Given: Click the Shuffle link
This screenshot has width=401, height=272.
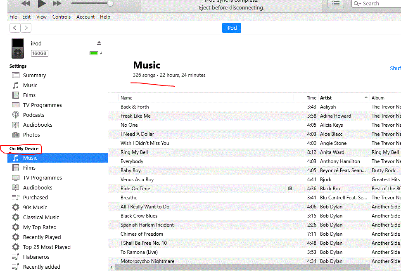Looking at the screenshot, I should click(x=395, y=68).
